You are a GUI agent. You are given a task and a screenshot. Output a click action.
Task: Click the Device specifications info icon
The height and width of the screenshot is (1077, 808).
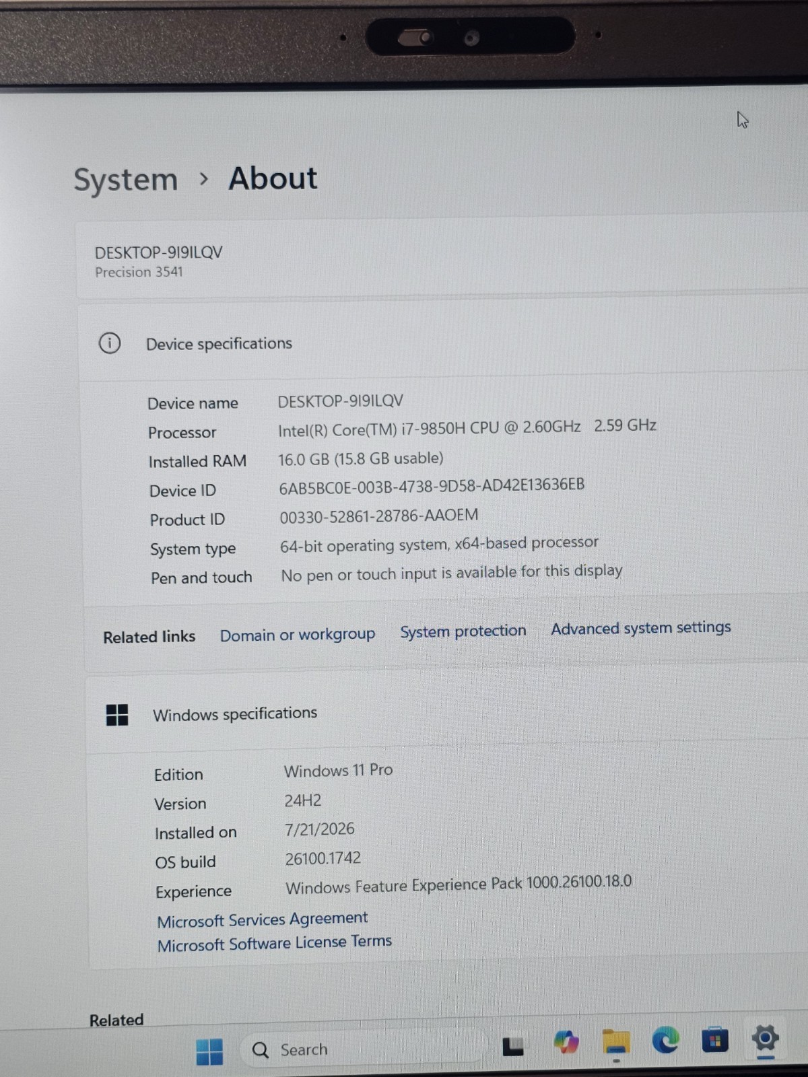110,343
